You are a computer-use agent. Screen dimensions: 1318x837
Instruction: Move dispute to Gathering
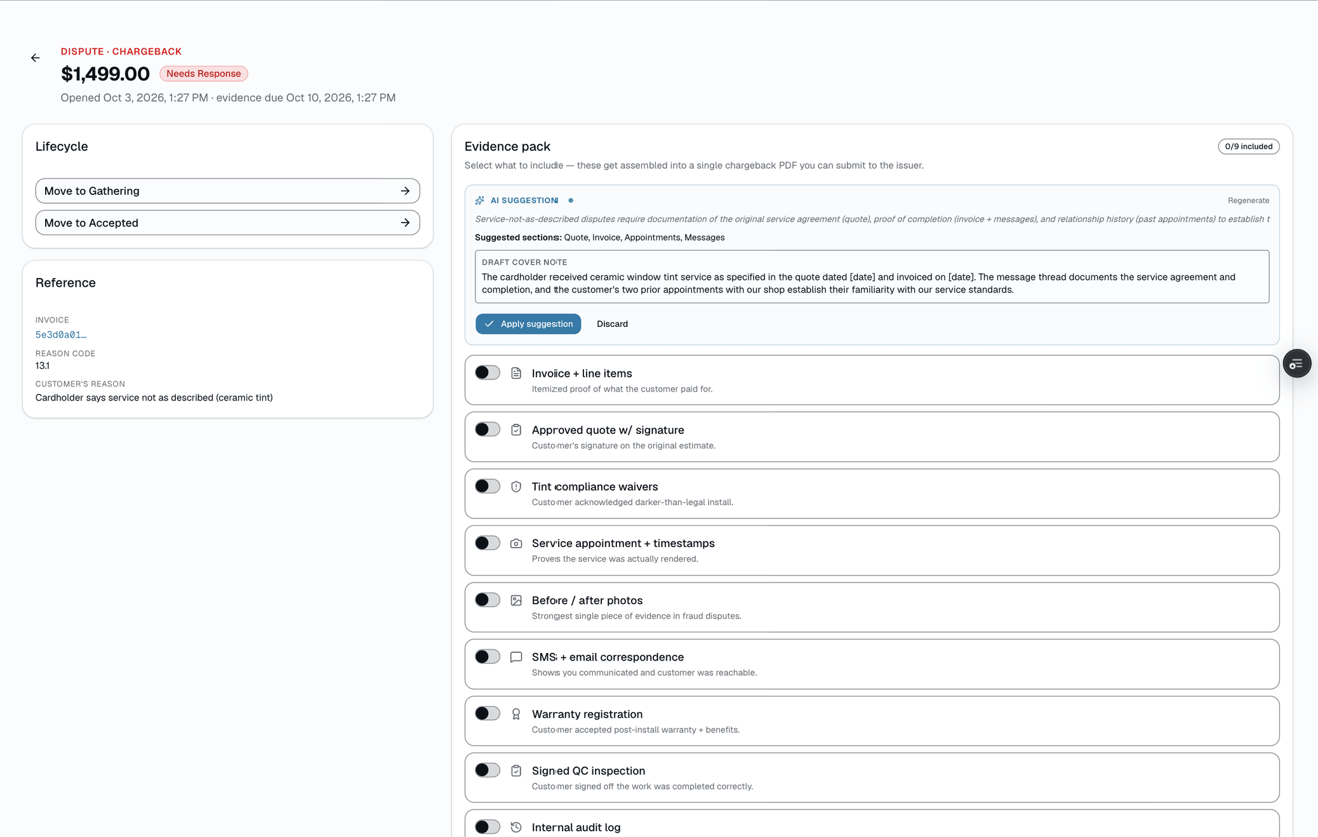click(227, 191)
